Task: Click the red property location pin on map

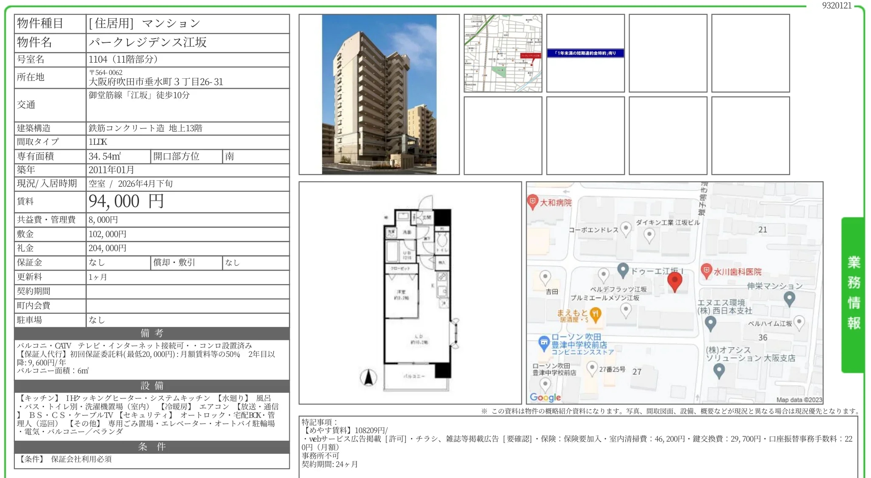Action: pyautogui.click(x=674, y=281)
